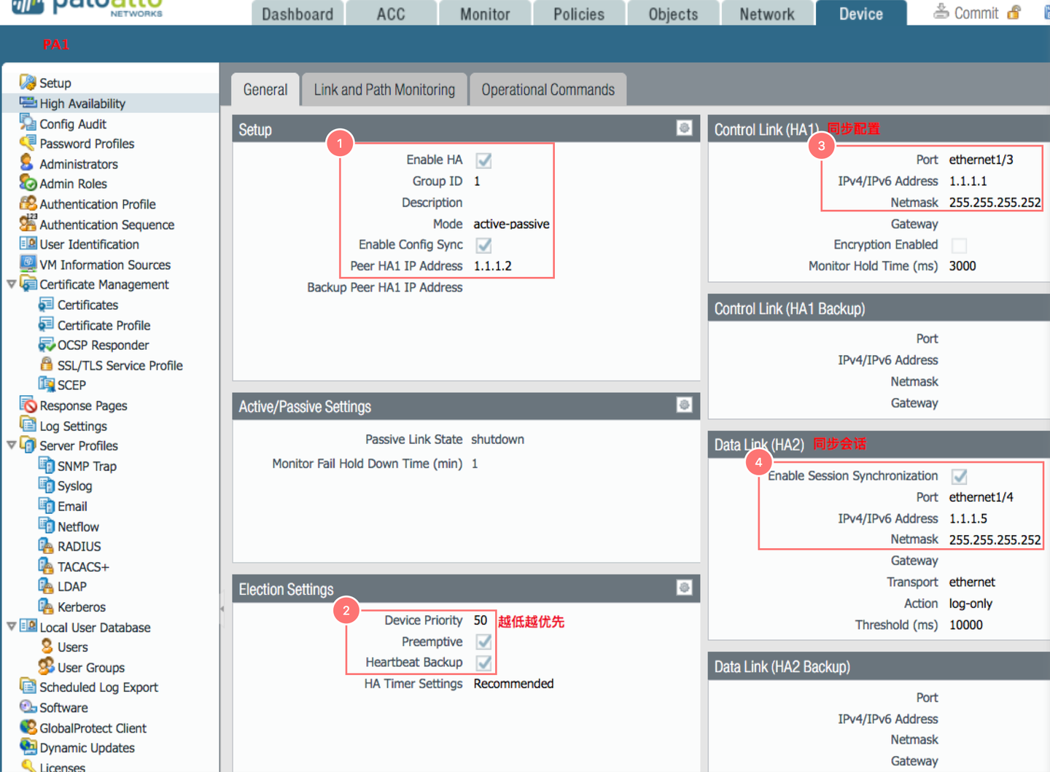Click the Response Pages icon

28,405
